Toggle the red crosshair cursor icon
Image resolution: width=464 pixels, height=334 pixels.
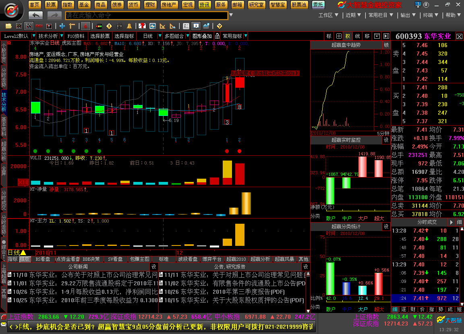click(x=85, y=26)
